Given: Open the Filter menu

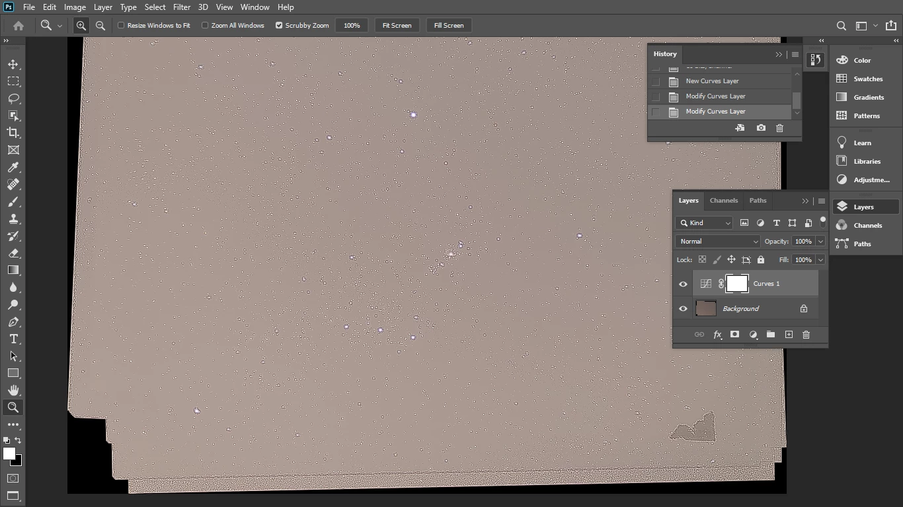Looking at the screenshot, I should pos(182,7).
